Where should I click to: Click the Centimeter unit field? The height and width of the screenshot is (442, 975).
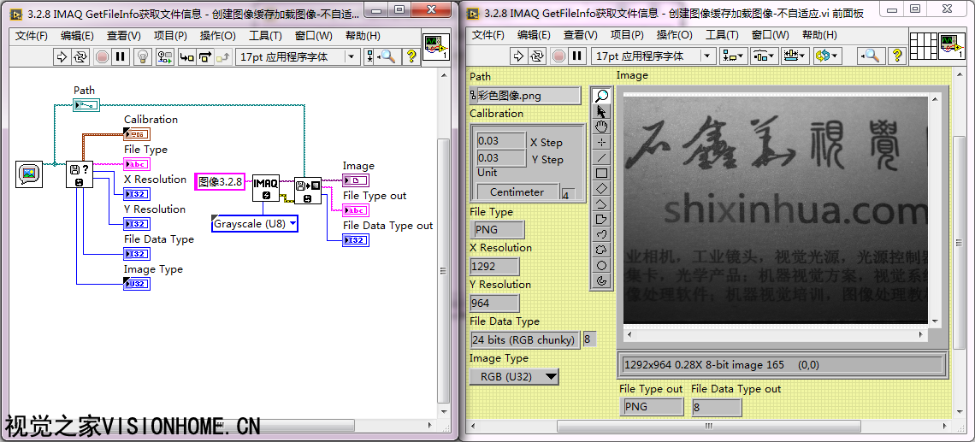[517, 192]
